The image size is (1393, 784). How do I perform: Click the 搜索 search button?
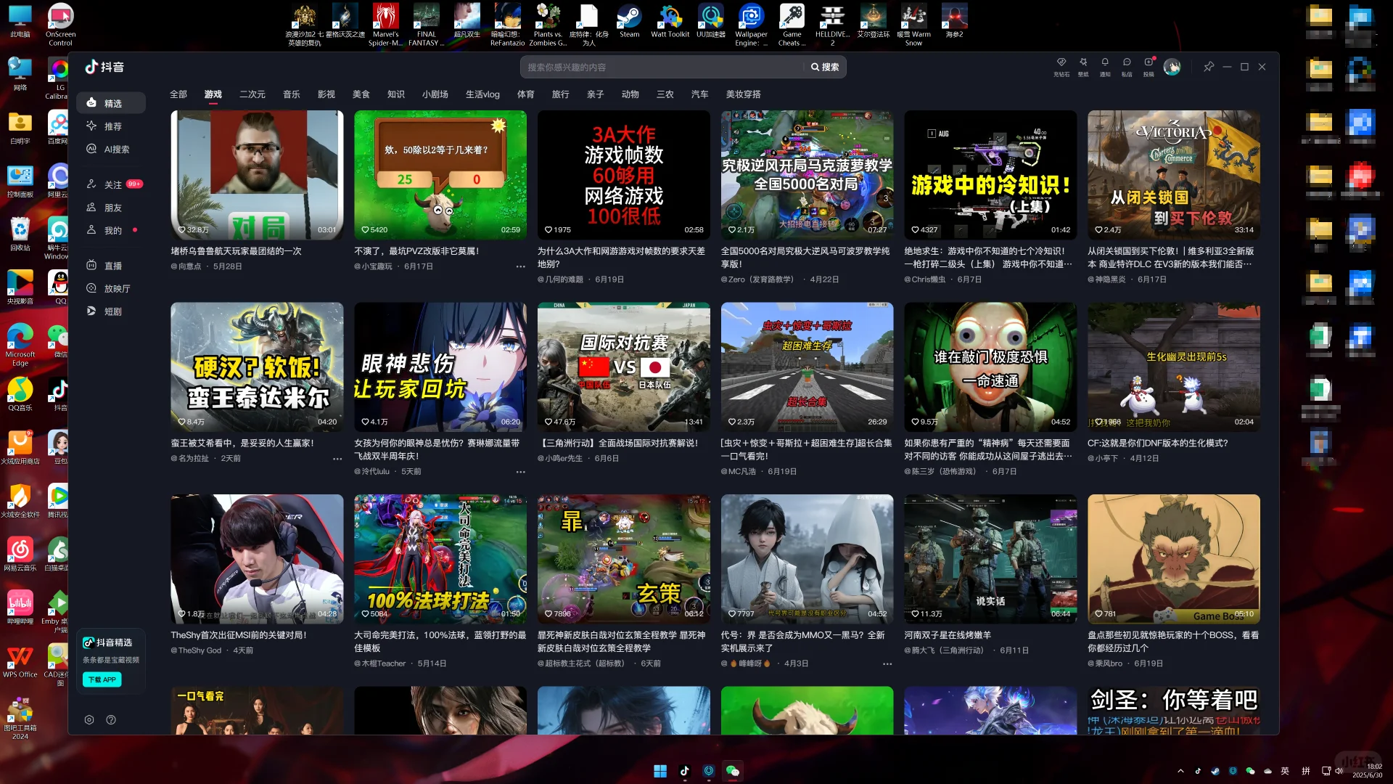coord(825,67)
